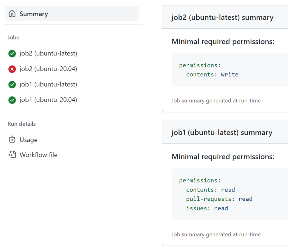
Task: Click the job1 (ubuntu-latest) summary heading
Action: coord(222,132)
